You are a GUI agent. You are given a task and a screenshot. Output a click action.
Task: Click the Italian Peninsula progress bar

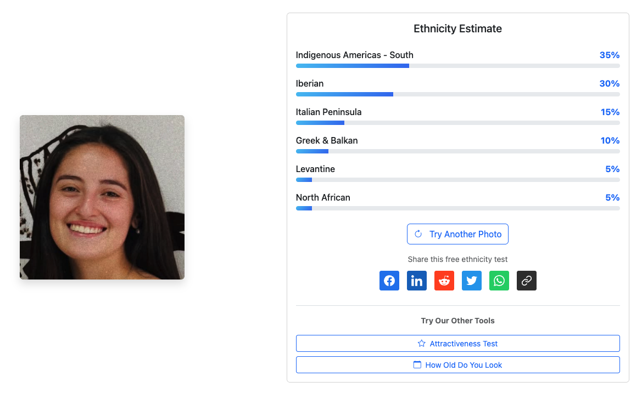[457, 123]
